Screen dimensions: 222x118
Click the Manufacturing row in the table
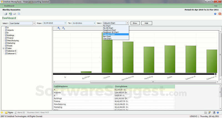pyautogui.click(x=114, y=104)
